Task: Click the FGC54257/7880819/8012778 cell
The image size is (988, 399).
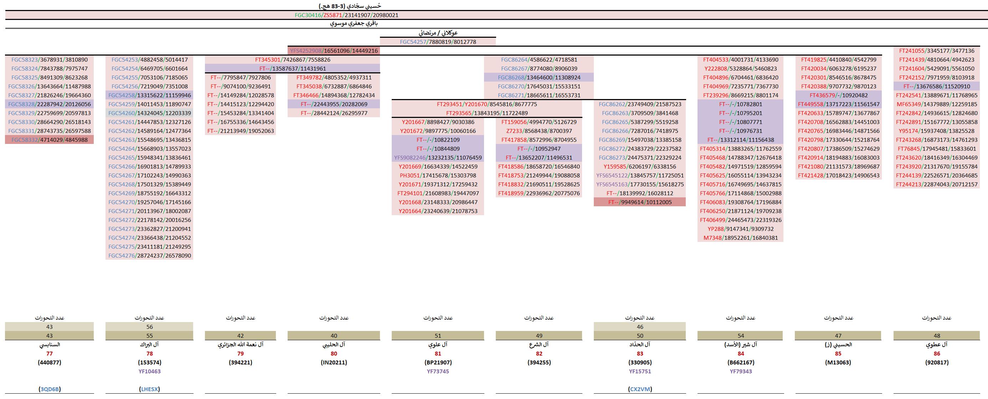Action: point(438,42)
